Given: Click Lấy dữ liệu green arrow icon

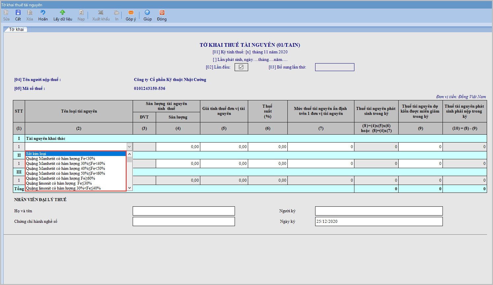Looking at the screenshot, I should (63, 13).
